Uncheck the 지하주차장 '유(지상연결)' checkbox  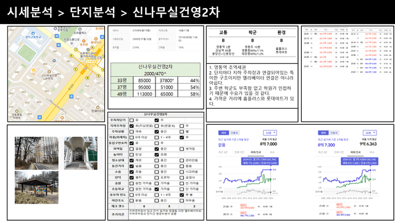[x=131, y=126]
